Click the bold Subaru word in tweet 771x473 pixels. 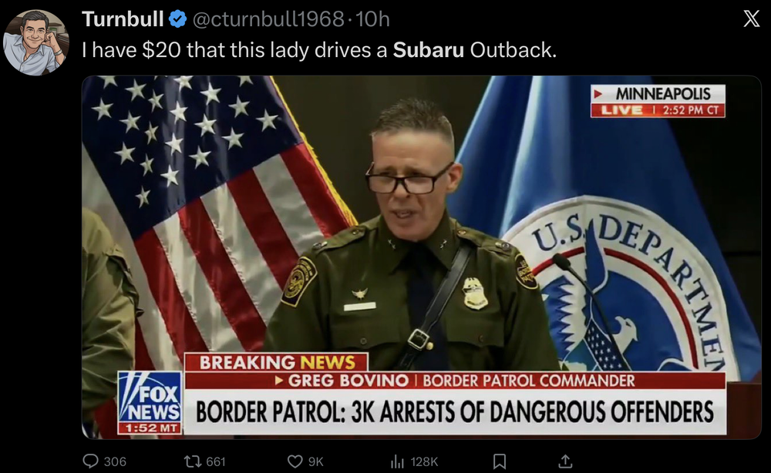[x=428, y=50]
